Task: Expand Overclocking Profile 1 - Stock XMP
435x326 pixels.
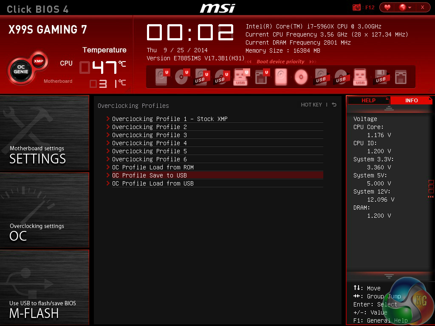Action: click(215, 119)
